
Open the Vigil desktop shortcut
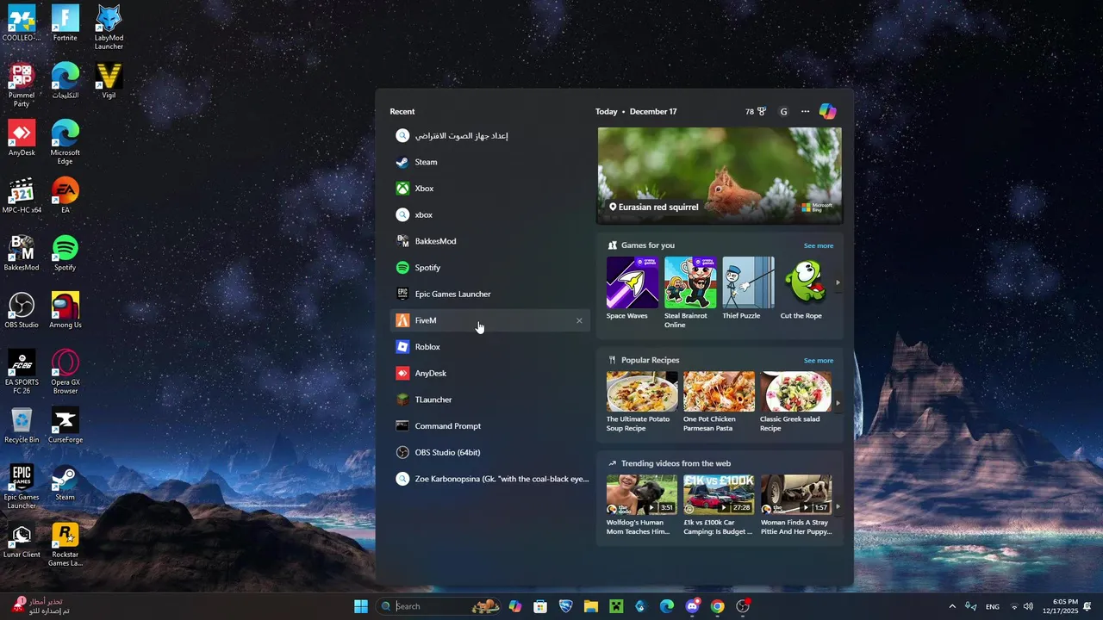tap(109, 80)
